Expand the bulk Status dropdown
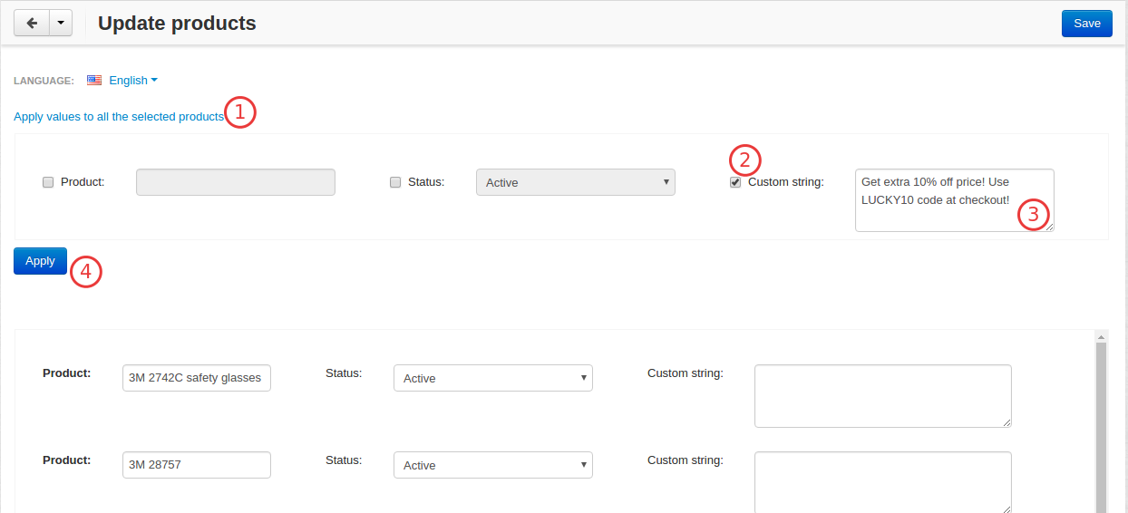The height and width of the screenshot is (513, 1128). 576,182
